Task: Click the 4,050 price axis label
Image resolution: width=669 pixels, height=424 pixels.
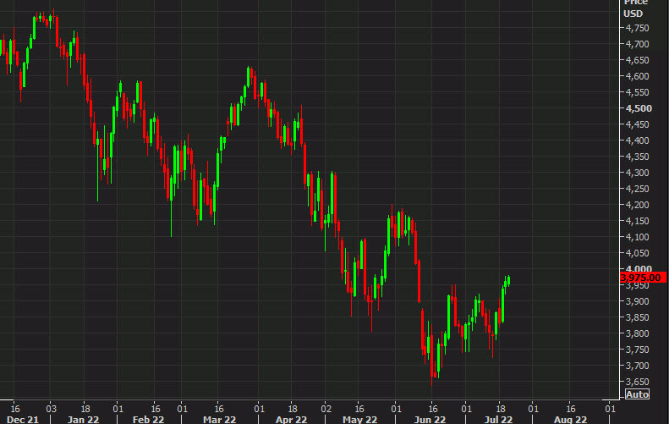Action: point(637,253)
